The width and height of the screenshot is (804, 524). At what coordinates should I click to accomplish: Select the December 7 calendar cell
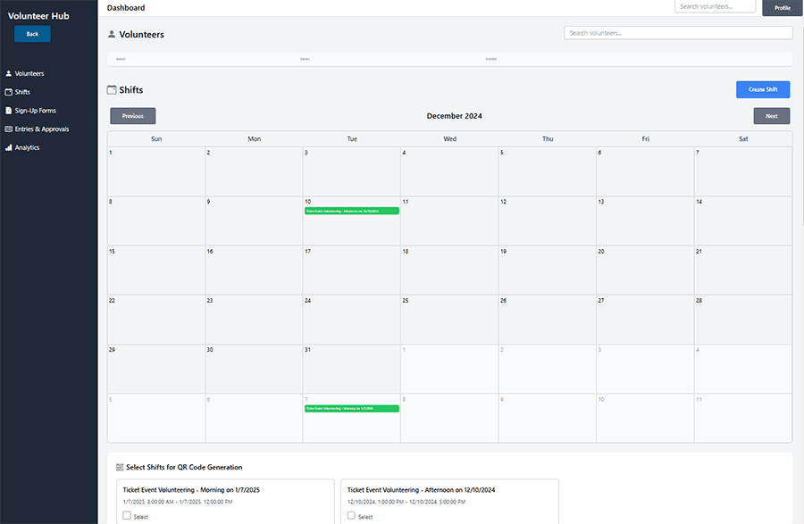(x=743, y=171)
